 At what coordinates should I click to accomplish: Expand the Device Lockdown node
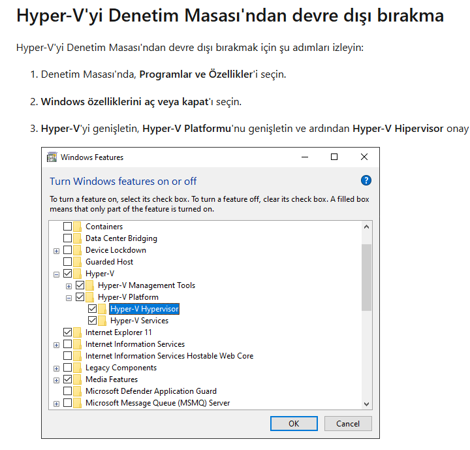(56, 251)
